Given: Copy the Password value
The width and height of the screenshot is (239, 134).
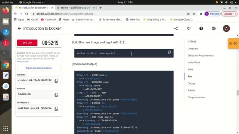Looking at the screenshot, I should point(56,95).
